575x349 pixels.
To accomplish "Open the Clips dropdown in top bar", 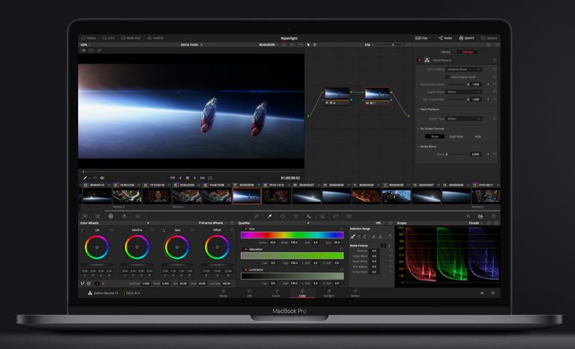I will tap(422, 38).
